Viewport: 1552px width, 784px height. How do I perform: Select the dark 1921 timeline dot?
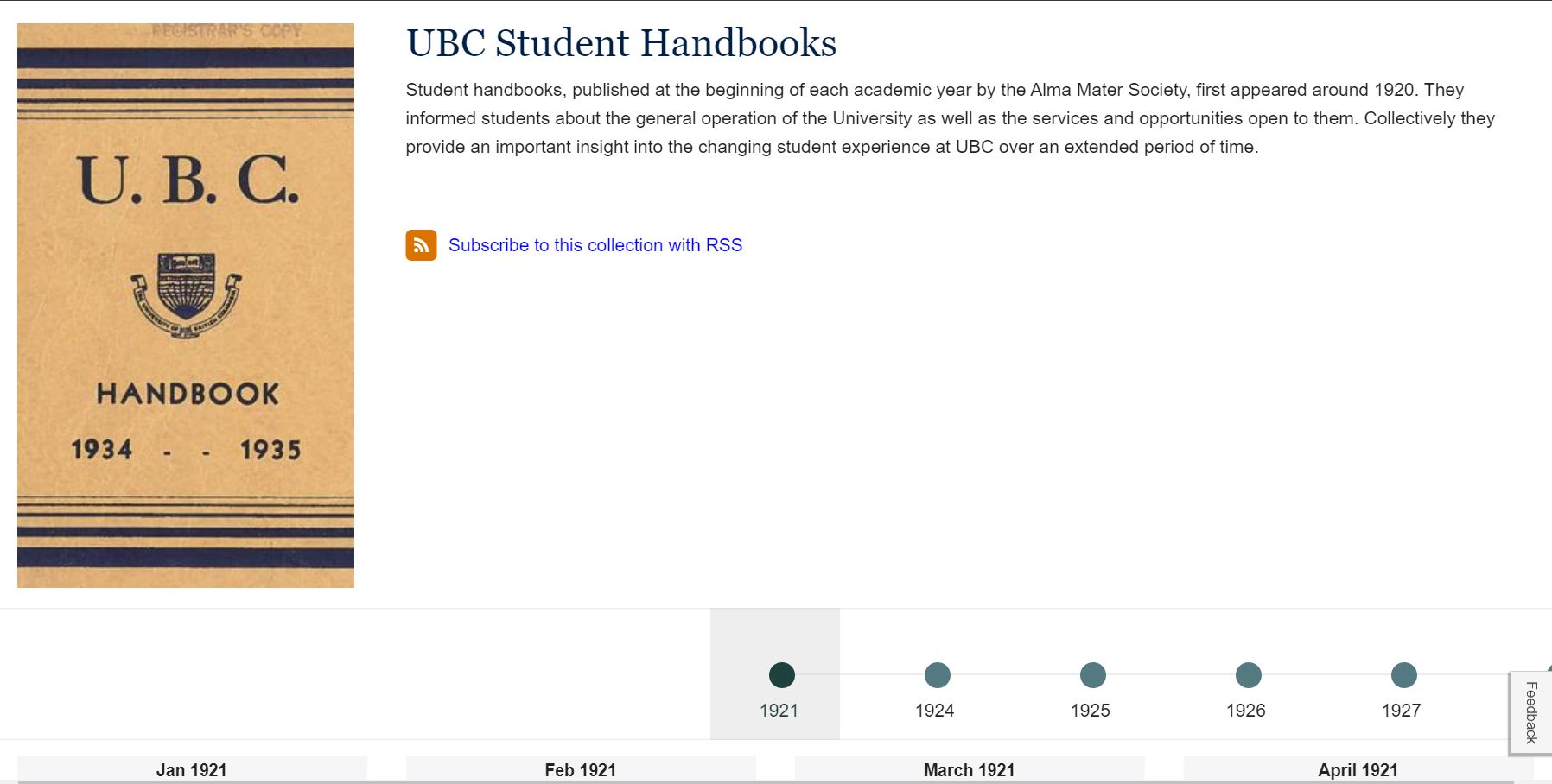pyautogui.click(x=781, y=674)
